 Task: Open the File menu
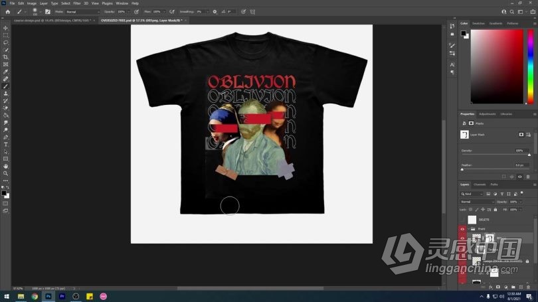[x=12, y=3]
